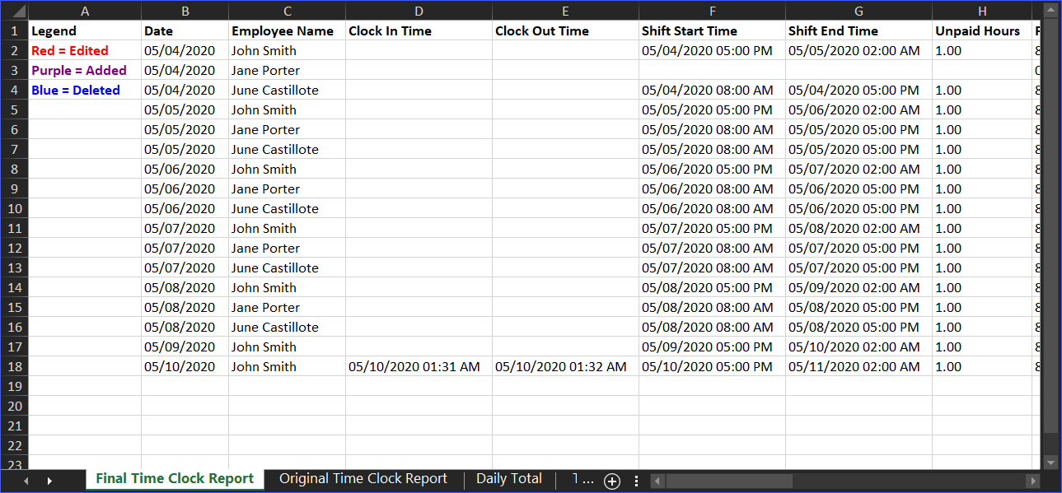The image size is (1062, 493).
Task: Select clock out cell 05/10/2020 01:32 AM
Action: coord(565,367)
